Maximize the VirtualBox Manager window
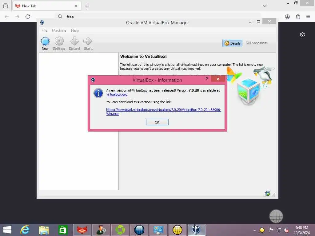The width and height of the screenshot is (315, 236). point(258,22)
